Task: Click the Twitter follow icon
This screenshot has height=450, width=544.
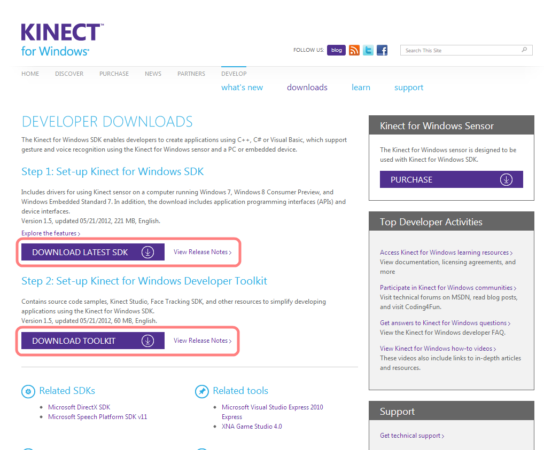Action: pyautogui.click(x=368, y=50)
